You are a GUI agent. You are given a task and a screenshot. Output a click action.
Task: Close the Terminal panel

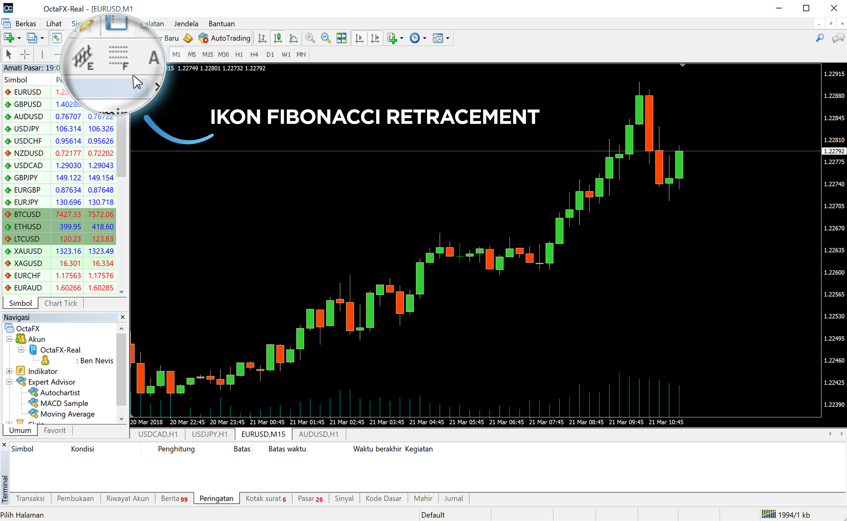(x=4, y=445)
